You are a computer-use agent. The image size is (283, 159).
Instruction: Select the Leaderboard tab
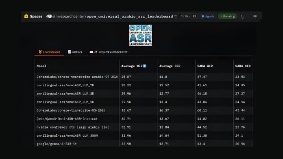[x=49, y=52]
